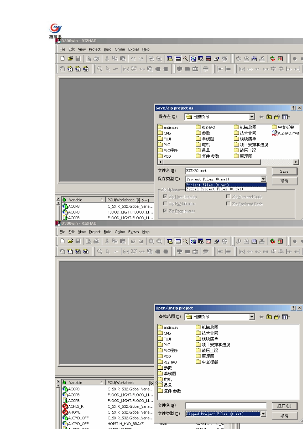This screenshot has width=303, height=429.
Task: Open view menu icon in Save/Zip dialog
Action: click(x=286, y=117)
